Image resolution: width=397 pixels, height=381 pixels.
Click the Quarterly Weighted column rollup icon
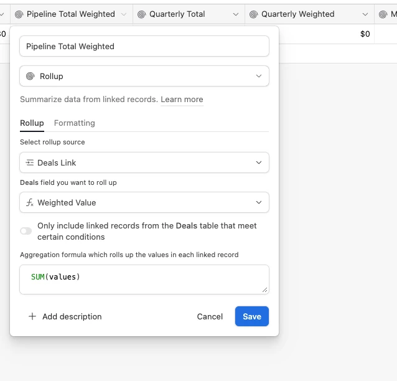click(x=253, y=14)
